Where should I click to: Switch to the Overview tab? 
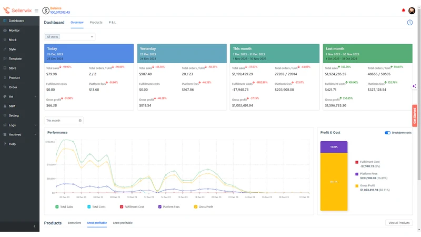pyautogui.click(x=77, y=23)
